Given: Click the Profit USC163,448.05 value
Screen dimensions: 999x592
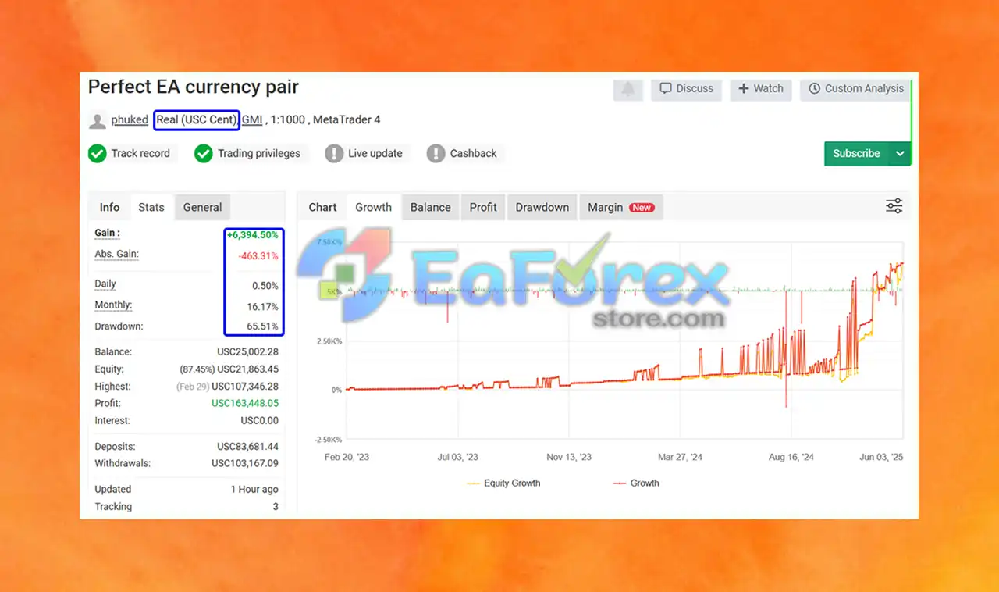Looking at the screenshot, I should click(x=245, y=404).
